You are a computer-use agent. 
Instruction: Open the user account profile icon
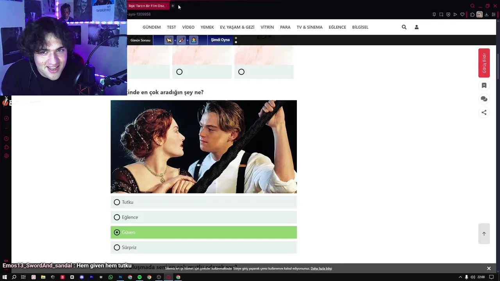click(416, 27)
